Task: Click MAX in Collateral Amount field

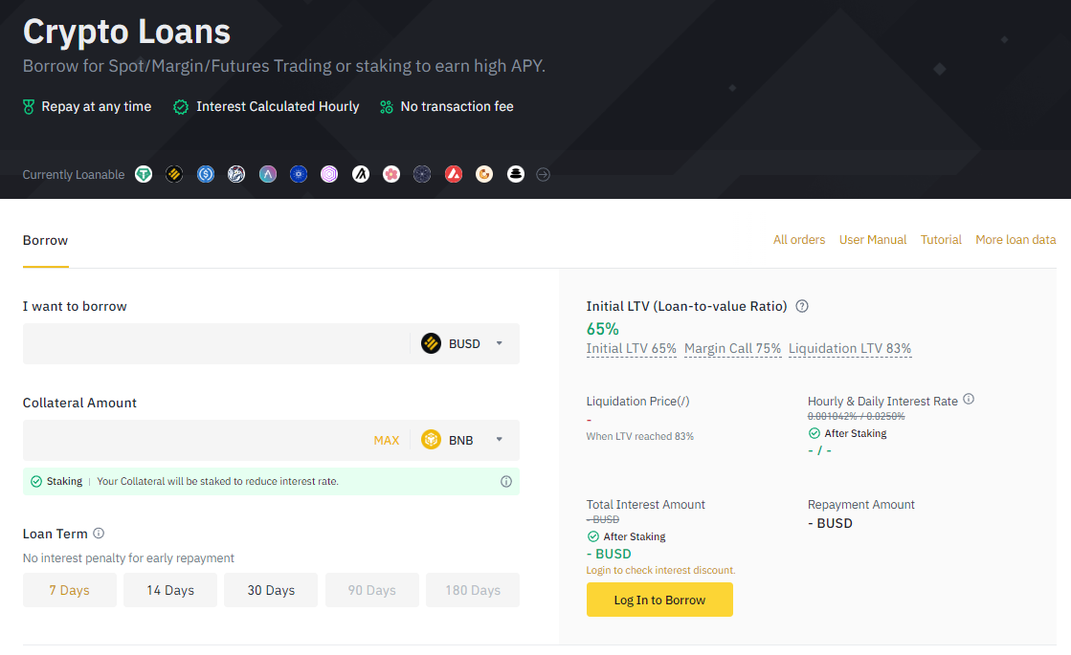Action: coord(386,440)
